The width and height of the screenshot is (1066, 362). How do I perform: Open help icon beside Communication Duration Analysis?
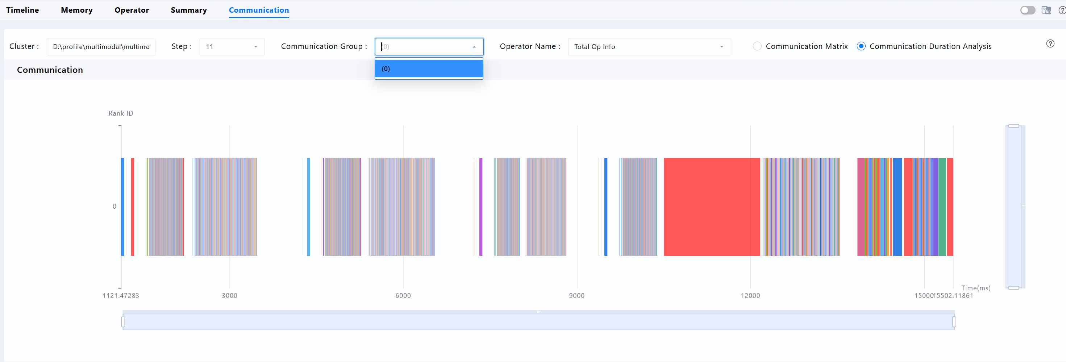pyautogui.click(x=1050, y=43)
